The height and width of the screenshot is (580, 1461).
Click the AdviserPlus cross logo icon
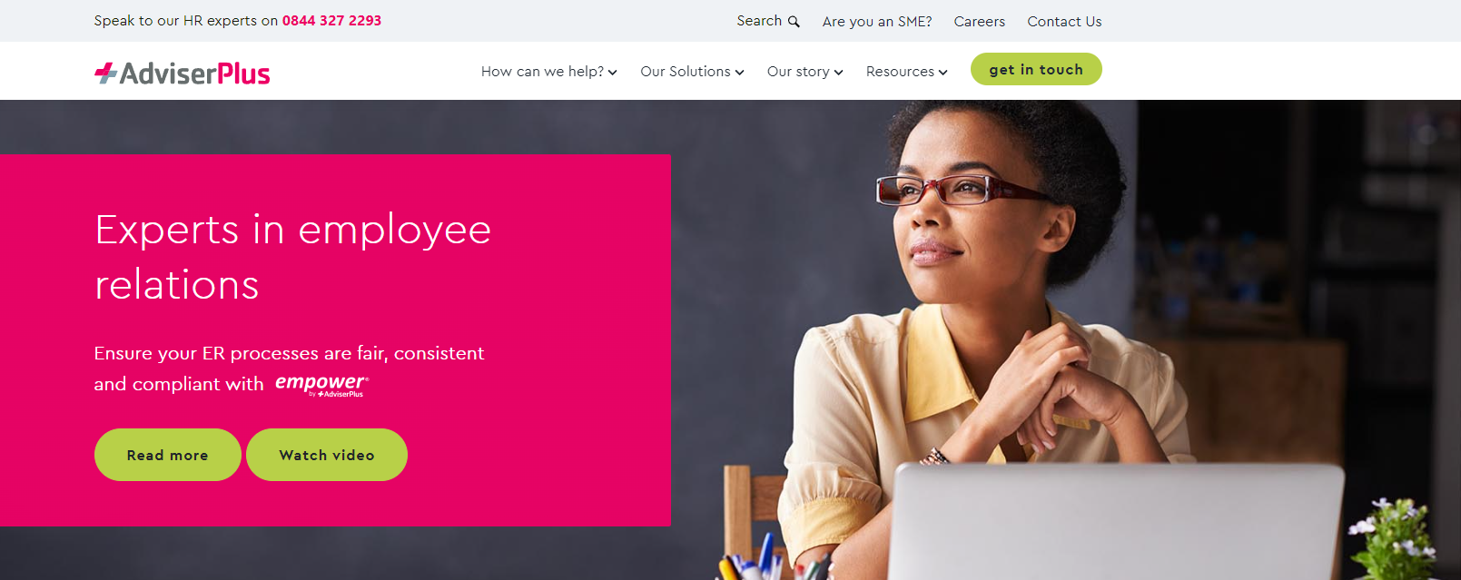tap(106, 74)
